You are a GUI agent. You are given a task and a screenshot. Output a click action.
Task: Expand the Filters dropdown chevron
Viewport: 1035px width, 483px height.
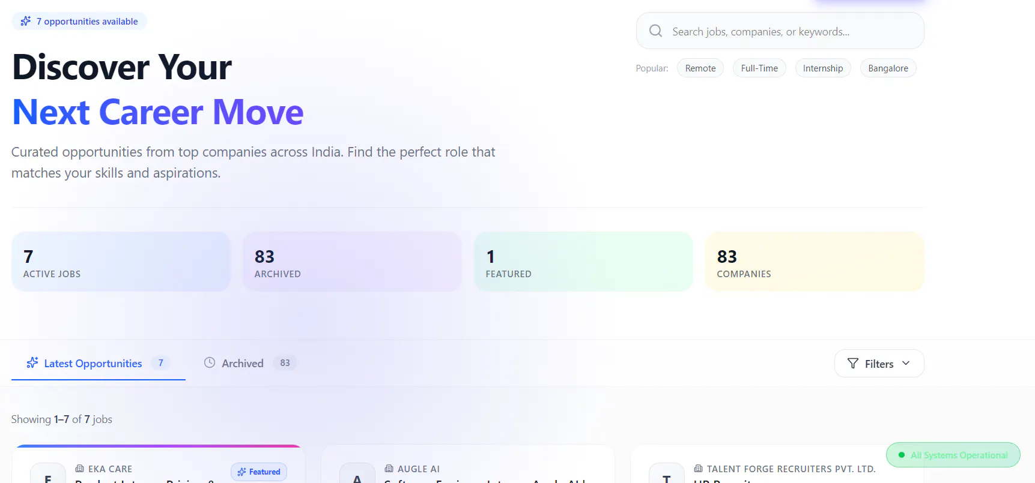coord(906,363)
